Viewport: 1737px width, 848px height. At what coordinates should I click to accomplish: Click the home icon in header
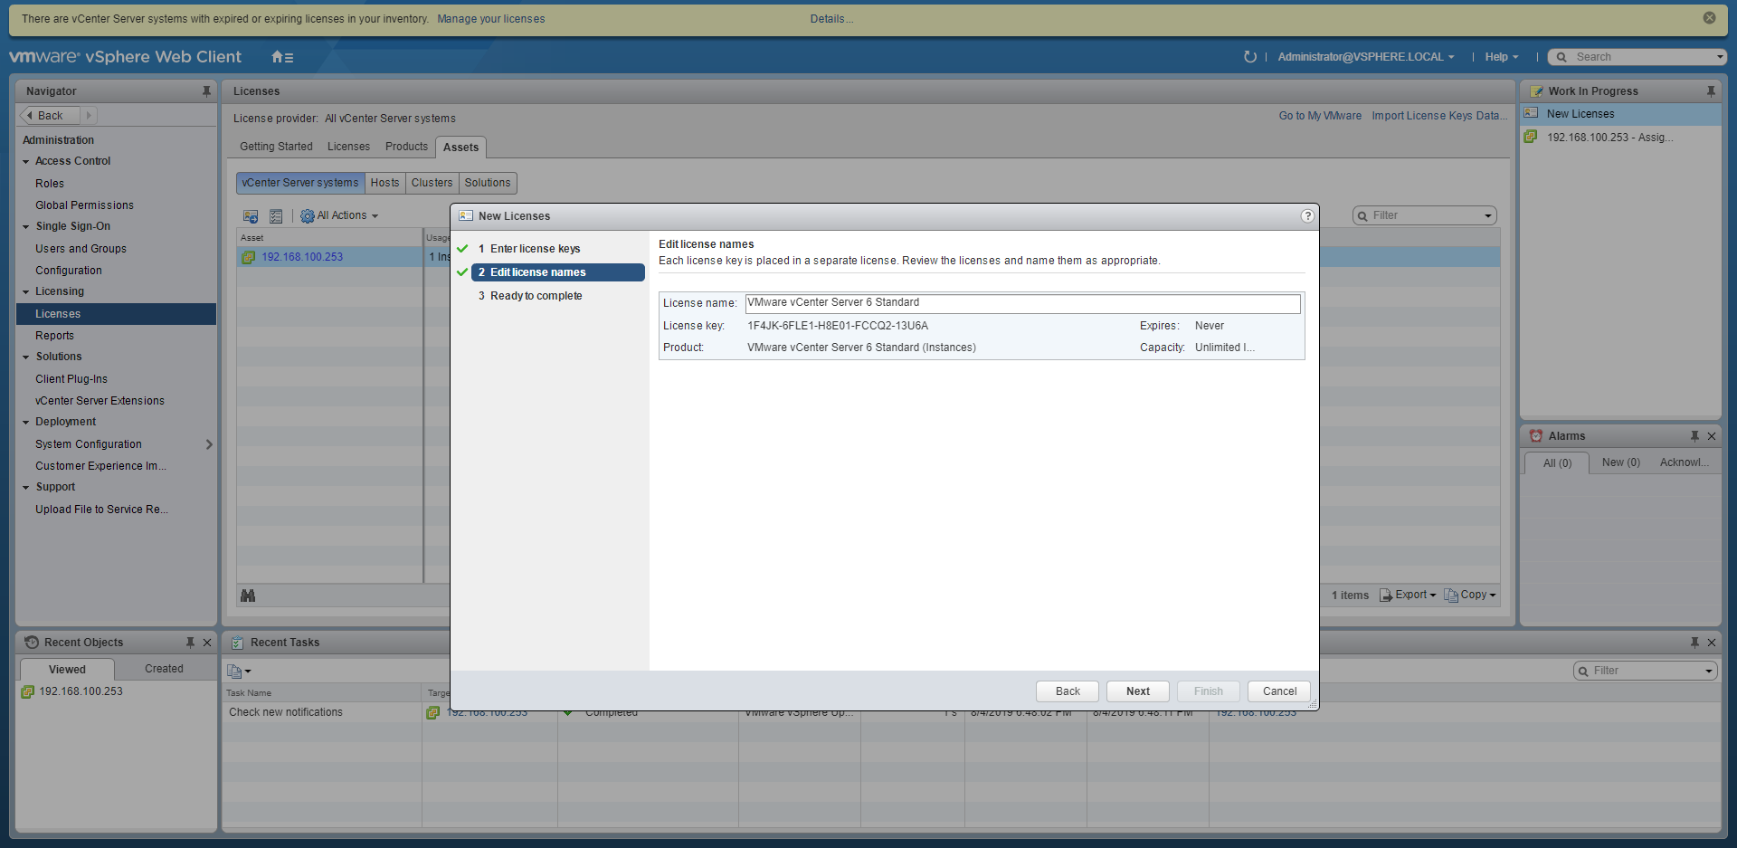[278, 57]
